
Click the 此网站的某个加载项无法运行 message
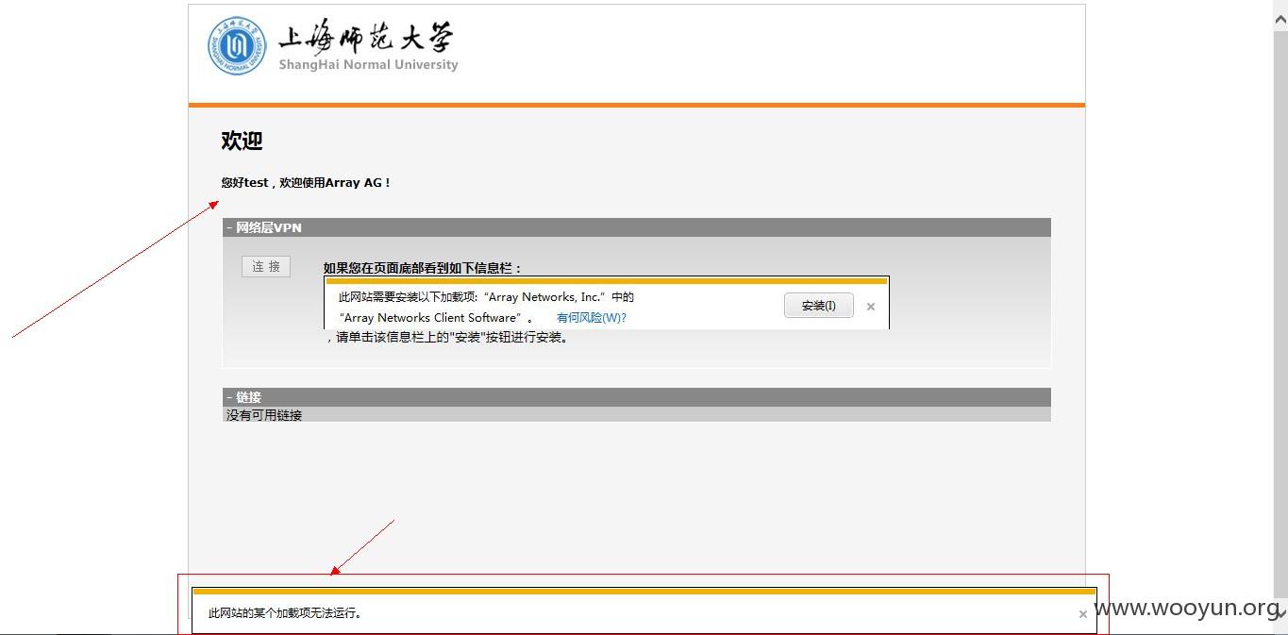coord(285,613)
